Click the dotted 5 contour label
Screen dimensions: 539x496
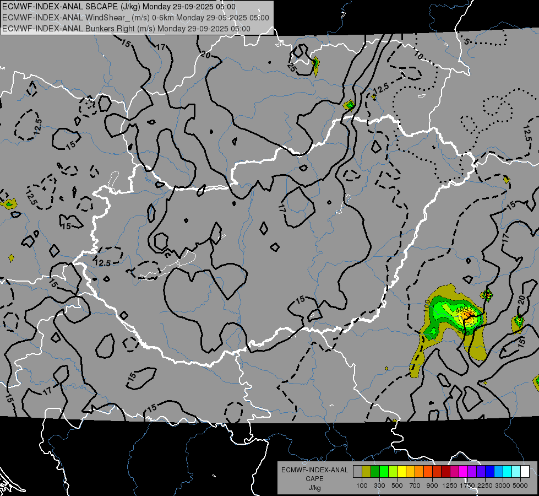click(x=467, y=42)
